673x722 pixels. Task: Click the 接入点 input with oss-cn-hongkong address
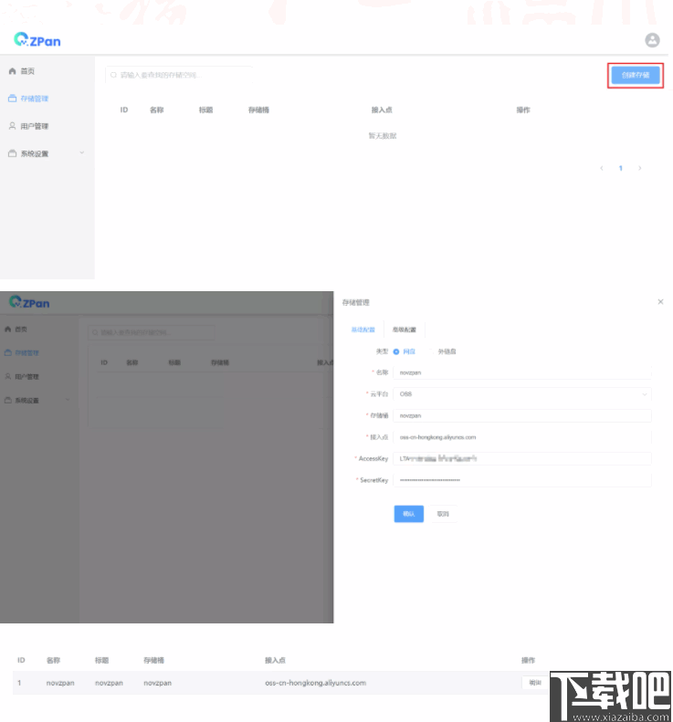pos(522,437)
